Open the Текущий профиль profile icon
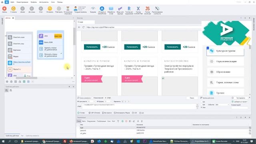The width and height of the screenshot is (256, 144). pyautogui.click(x=76, y=8)
